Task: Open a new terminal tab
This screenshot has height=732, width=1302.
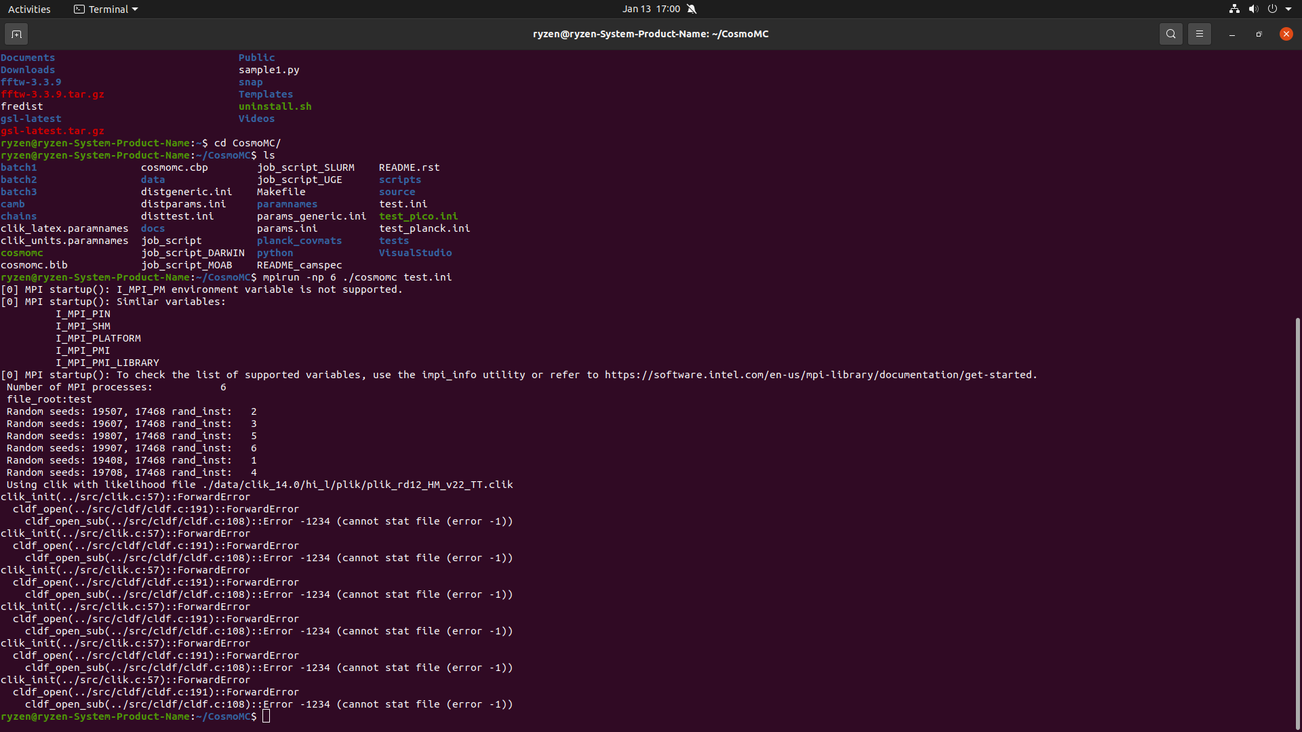Action: pos(16,34)
